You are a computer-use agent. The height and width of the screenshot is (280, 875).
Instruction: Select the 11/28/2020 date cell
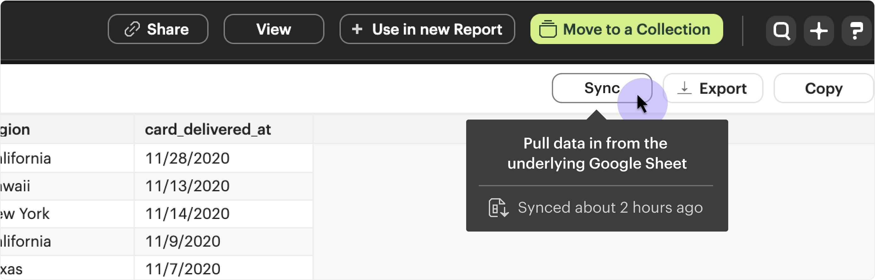(x=187, y=158)
